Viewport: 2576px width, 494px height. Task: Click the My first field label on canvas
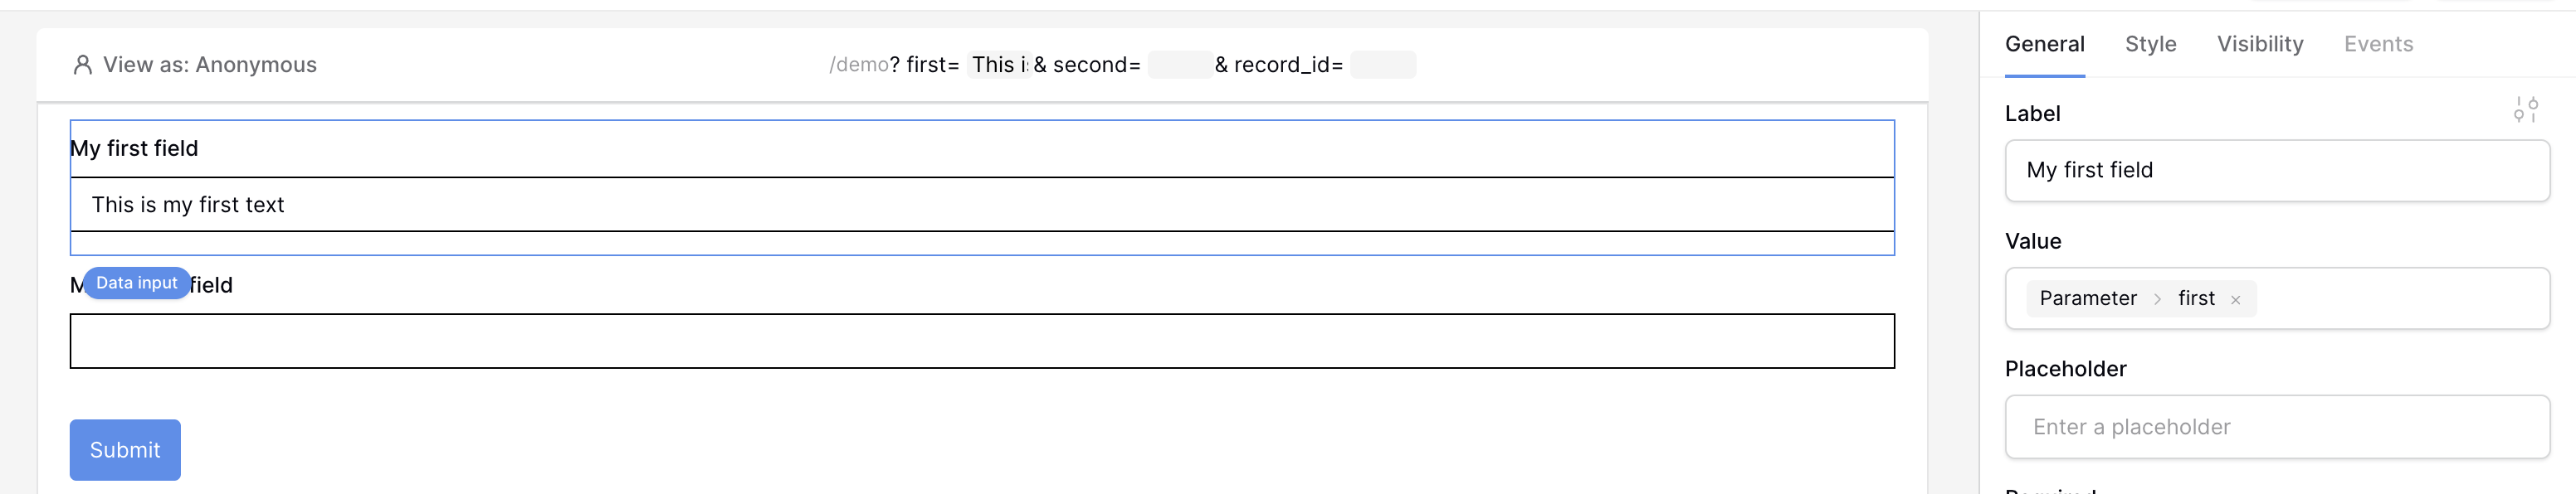tap(134, 148)
